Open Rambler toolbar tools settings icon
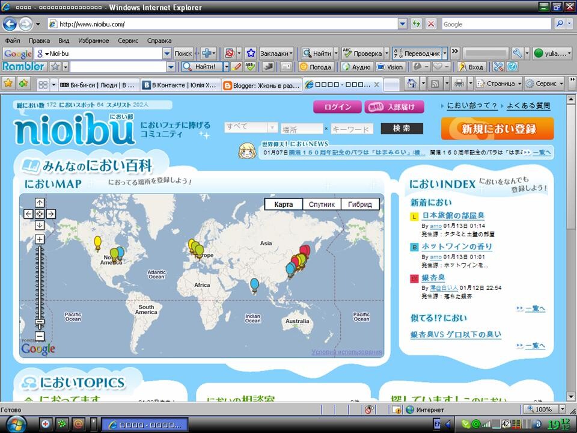 click(x=498, y=67)
